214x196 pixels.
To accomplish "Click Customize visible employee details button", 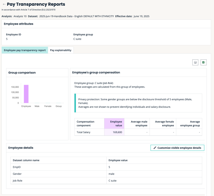I will tap(177, 147).
